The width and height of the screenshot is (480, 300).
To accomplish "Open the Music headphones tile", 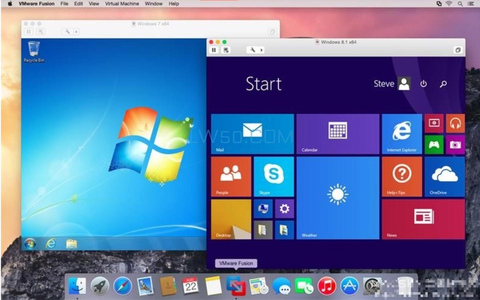I will (455, 123).
